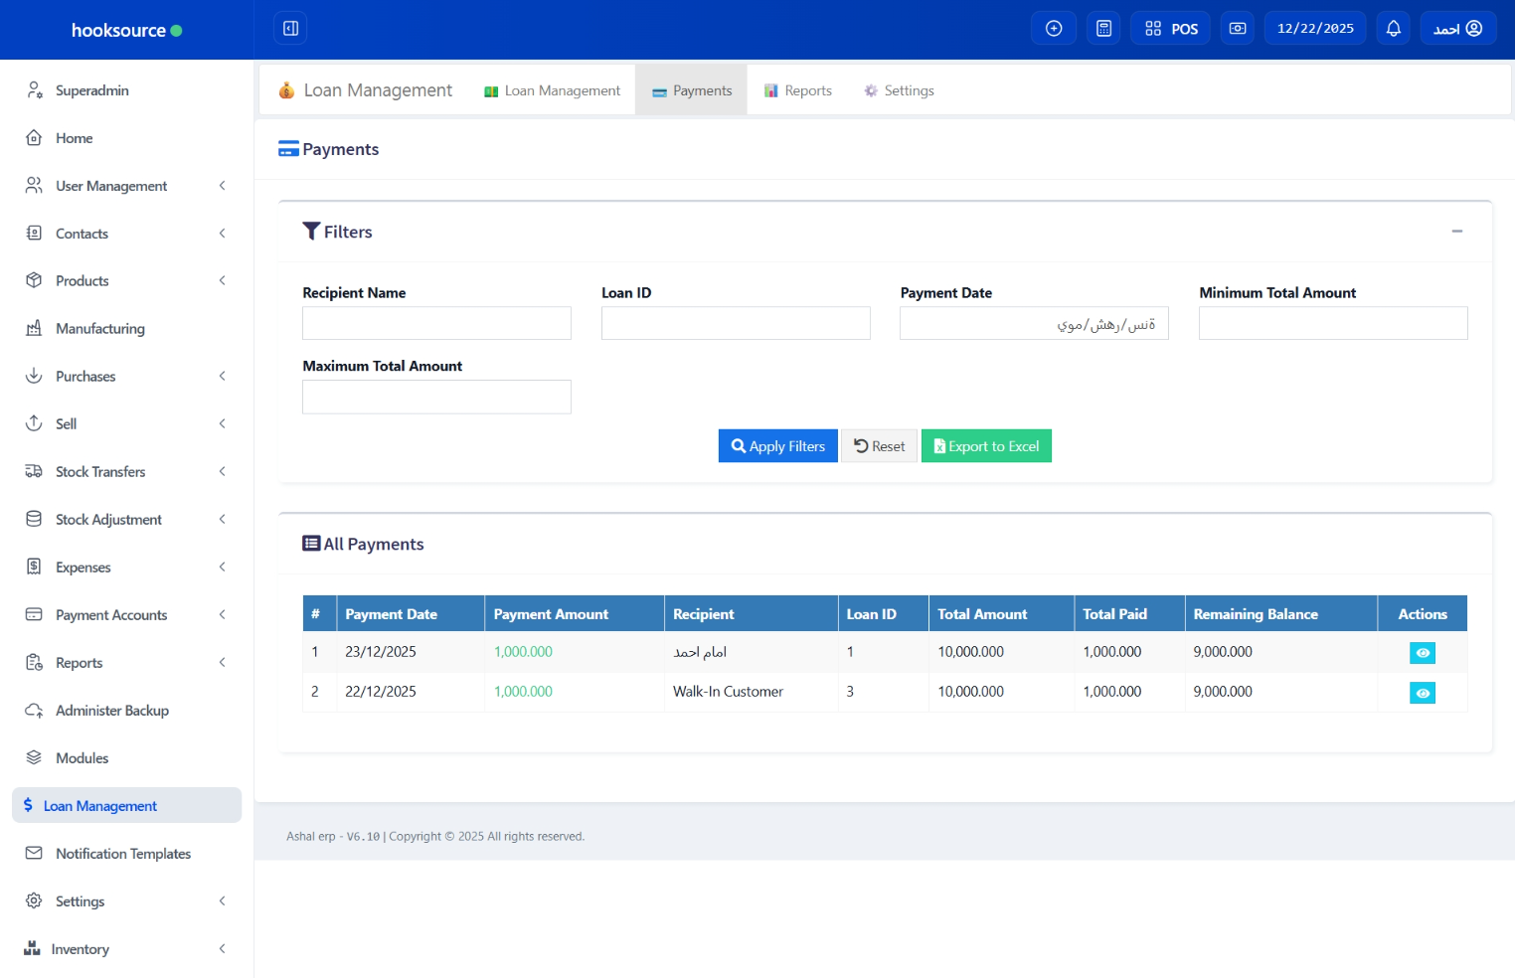Open the notifications bell

(x=1393, y=29)
